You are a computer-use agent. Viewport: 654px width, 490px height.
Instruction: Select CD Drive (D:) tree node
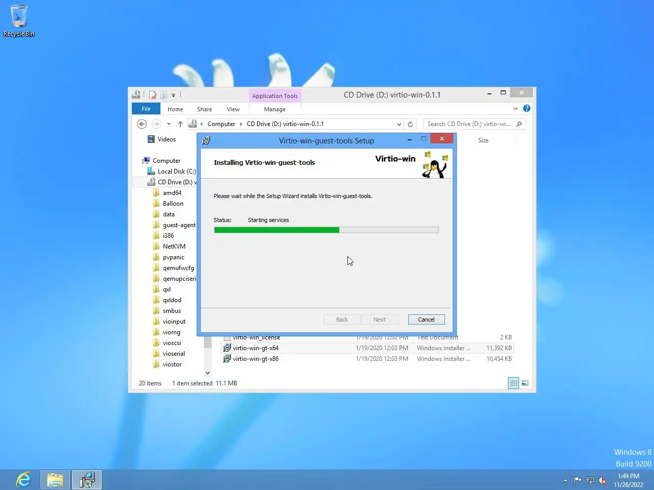click(x=172, y=182)
